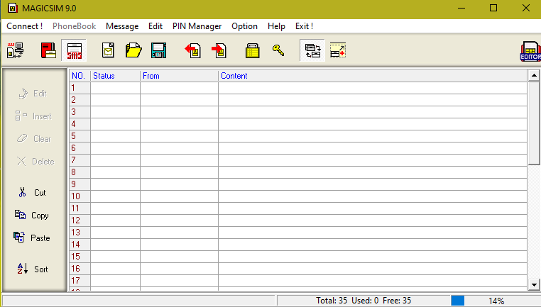
Task: Click the Status cell of row 3
Action: coord(116,112)
